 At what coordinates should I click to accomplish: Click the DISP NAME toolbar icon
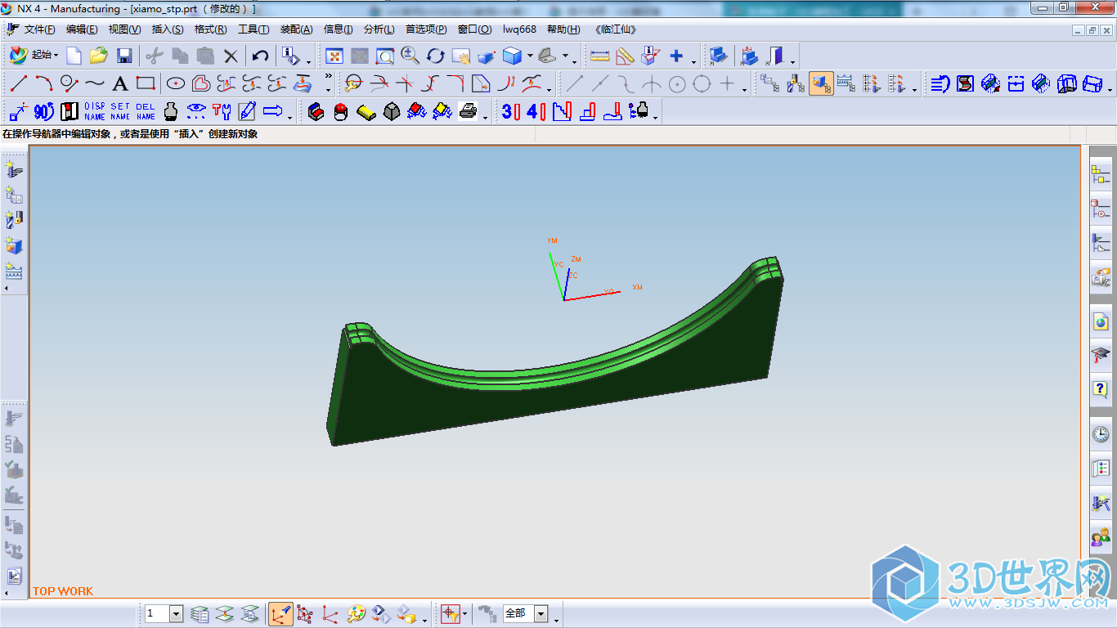tap(95, 111)
